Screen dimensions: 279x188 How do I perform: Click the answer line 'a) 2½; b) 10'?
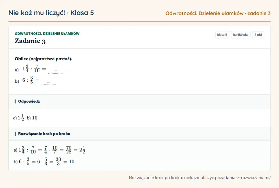25,118
